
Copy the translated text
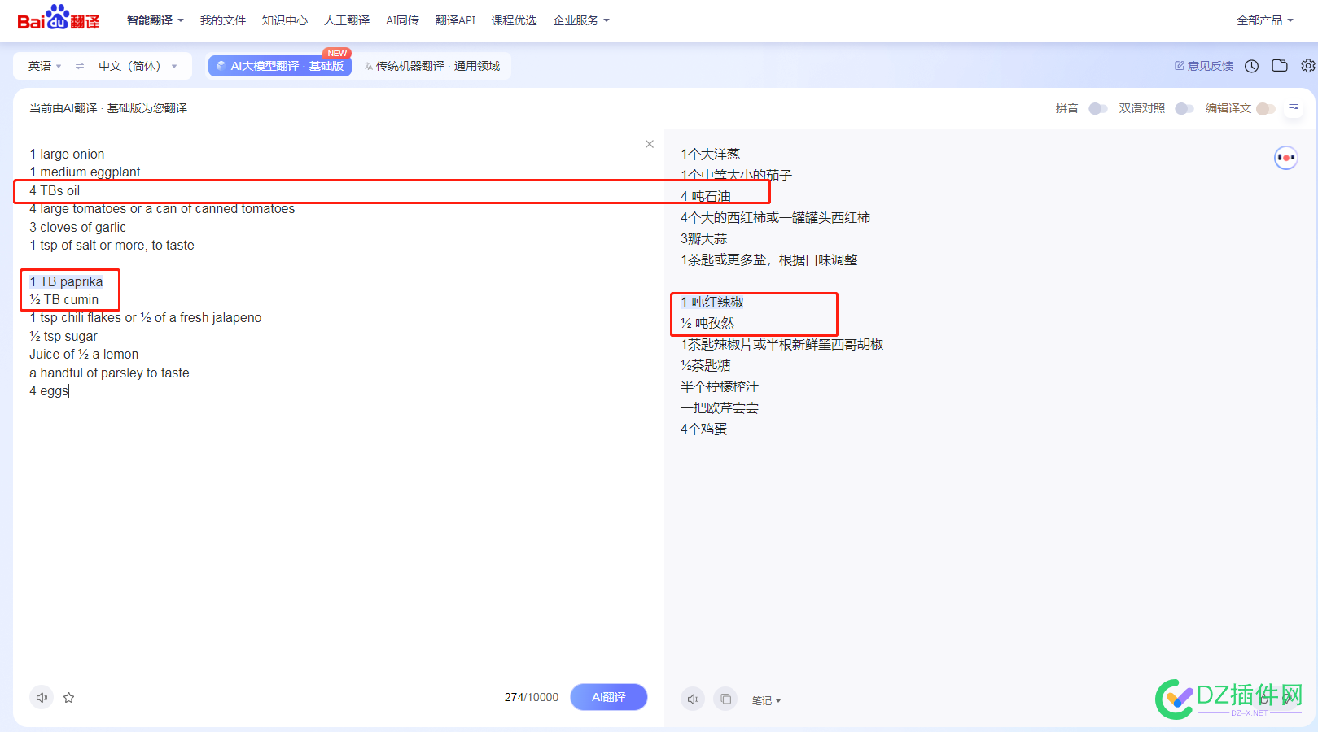click(x=725, y=699)
